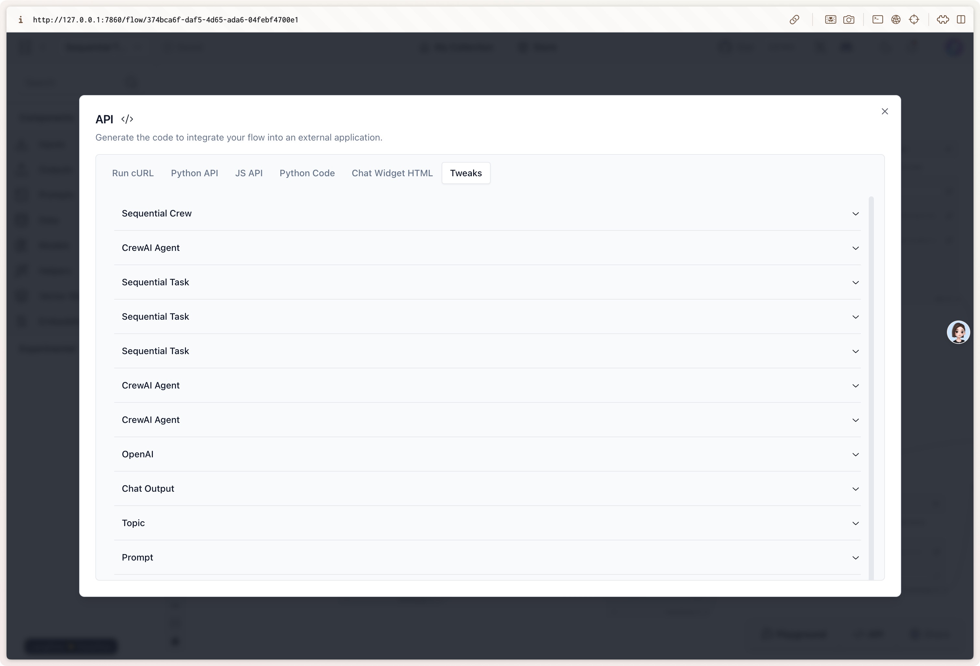The image size is (980, 666).
Task: Click the terminal console icon in toolbar
Action: [877, 20]
